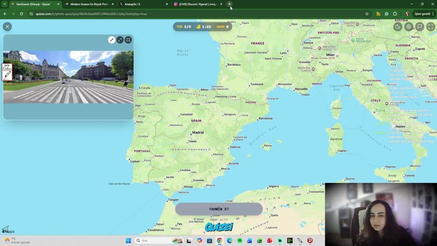The height and width of the screenshot is (246, 437).
Task: Go back to previous page
Action: point(5,14)
